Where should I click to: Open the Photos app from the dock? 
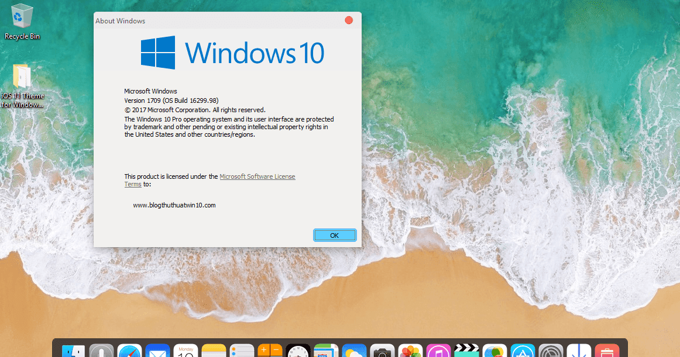(x=410, y=351)
